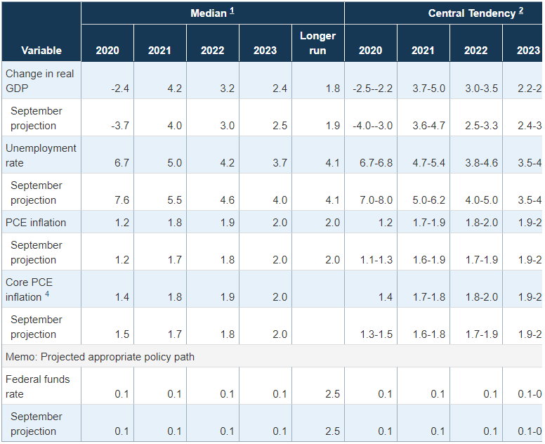Click Memo: Projected appropriate policy path row
Image resolution: width=545 pixels, height=444 pixels.
[x=272, y=357]
